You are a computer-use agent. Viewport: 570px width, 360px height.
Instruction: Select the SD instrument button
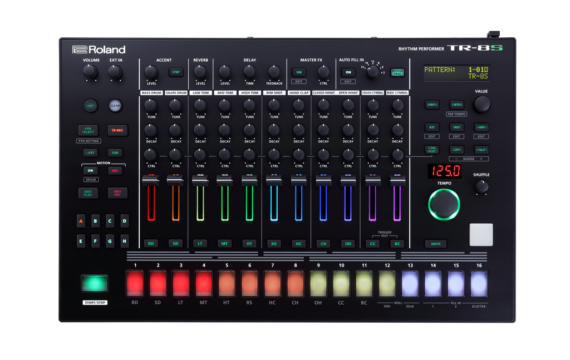click(x=175, y=243)
